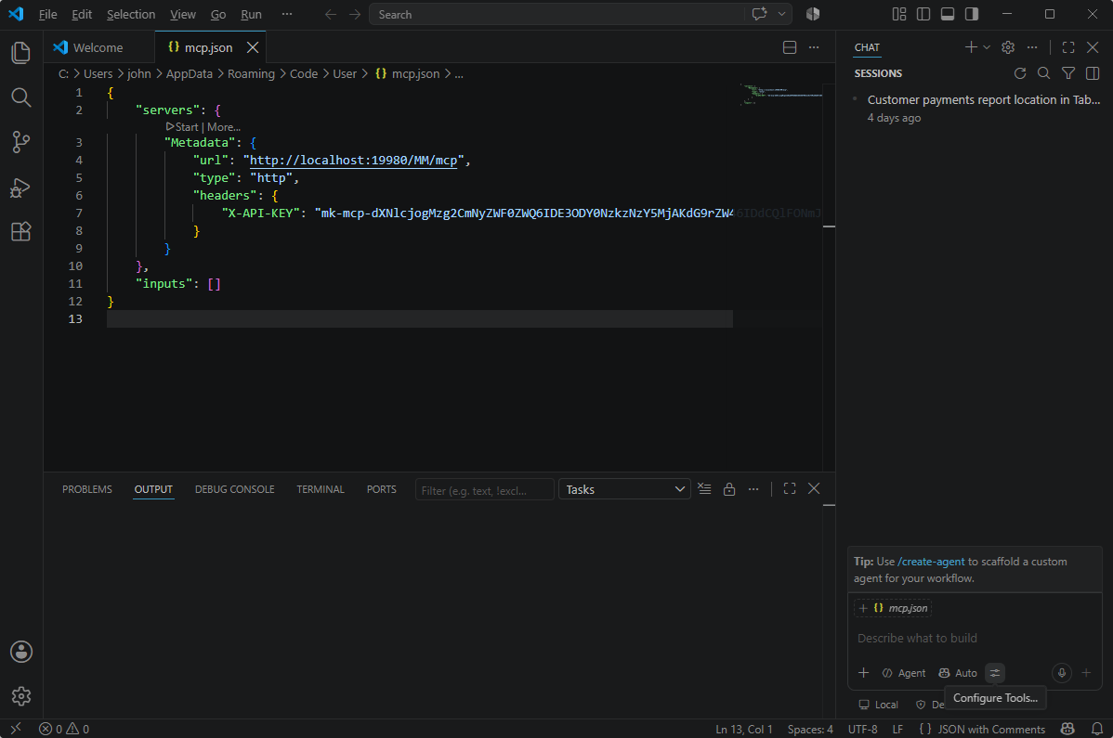The height and width of the screenshot is (738, 1113).
Task: Close the bottom panel
Action: [x=814, y=489]
